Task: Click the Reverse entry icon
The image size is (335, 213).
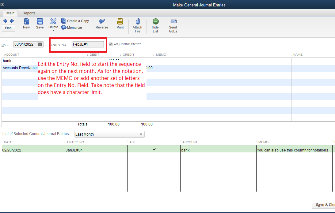Action: [x=102, y=21]
